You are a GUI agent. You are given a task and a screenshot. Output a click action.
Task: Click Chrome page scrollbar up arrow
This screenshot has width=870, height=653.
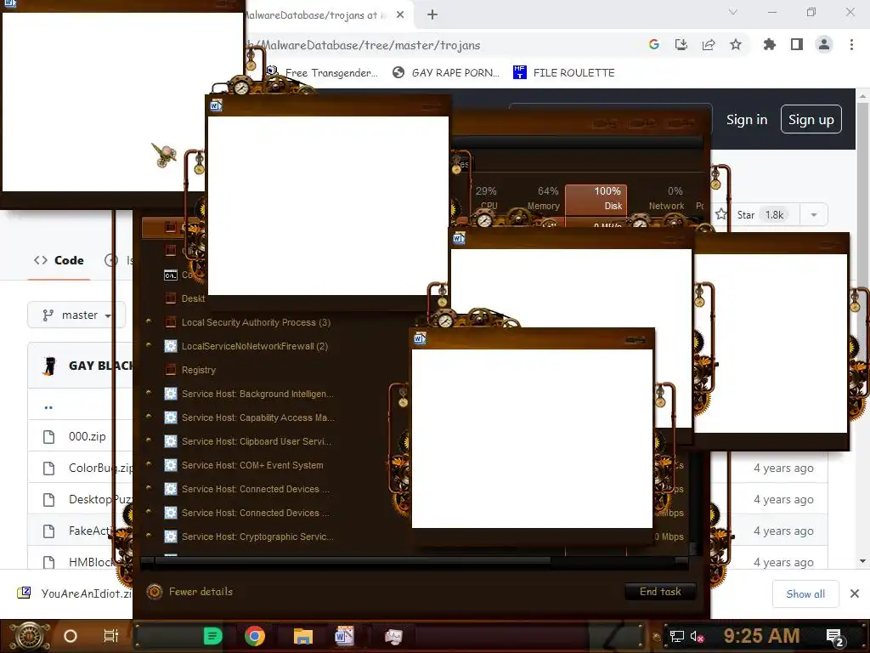point(863,95)
